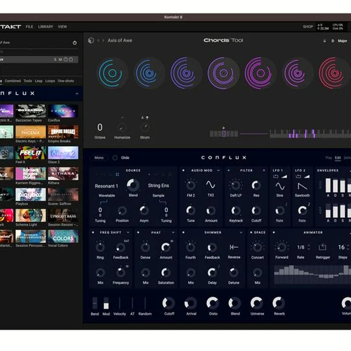Select the red chord disc
Viewport: 351px width, 351px height.
coord(334,73)
